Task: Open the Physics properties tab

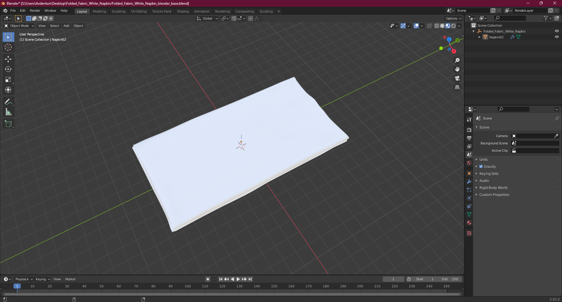Action: coord(469,198)
